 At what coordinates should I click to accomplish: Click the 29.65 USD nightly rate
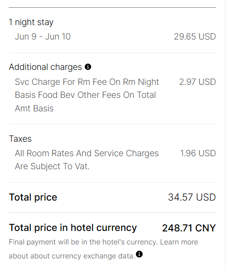tap(195, 37)
